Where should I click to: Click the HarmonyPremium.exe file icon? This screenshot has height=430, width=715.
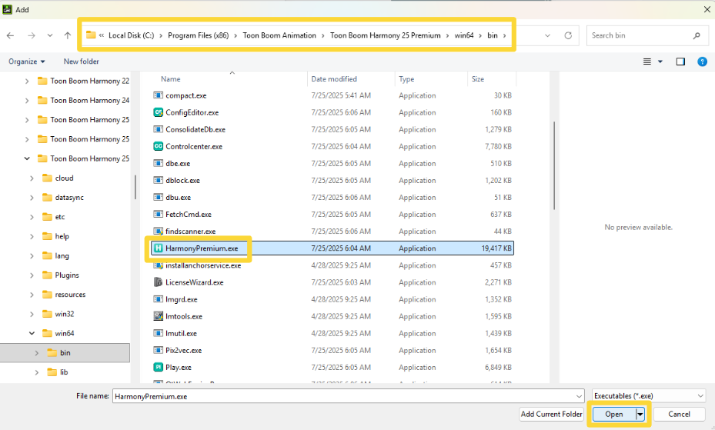point(158,248)
